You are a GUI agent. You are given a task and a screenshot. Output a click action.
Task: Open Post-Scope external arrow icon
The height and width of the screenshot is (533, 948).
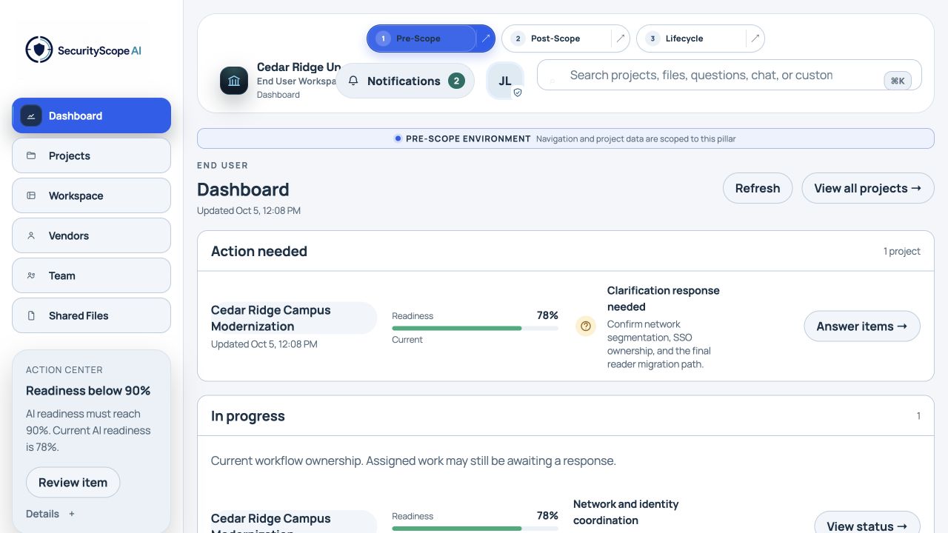(621, 38)
